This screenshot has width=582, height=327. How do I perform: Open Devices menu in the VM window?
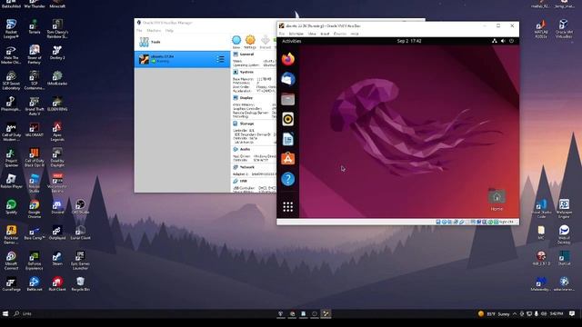pyautogui.click(x=340, y=34)
